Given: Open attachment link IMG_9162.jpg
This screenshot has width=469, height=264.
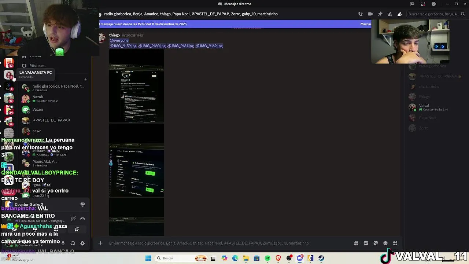Looking at the screenshot, I should tap(209, 46).
